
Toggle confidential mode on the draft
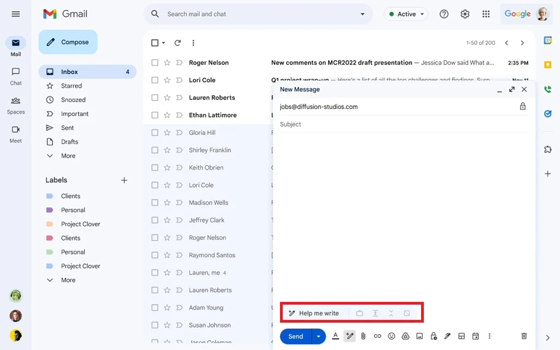(x=434, y=336)
